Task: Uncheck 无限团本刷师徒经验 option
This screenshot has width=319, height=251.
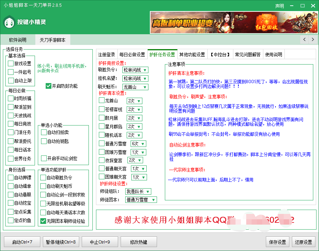Action: [x=43, y=221]
